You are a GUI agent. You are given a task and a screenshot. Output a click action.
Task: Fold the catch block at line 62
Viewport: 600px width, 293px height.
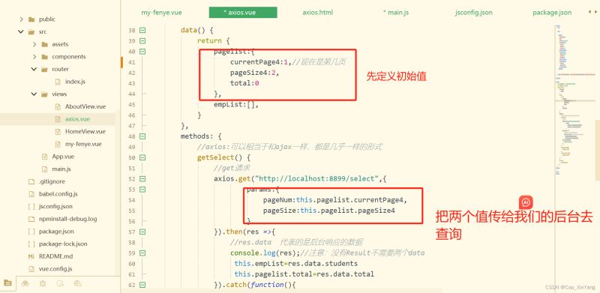click(142, 285)
